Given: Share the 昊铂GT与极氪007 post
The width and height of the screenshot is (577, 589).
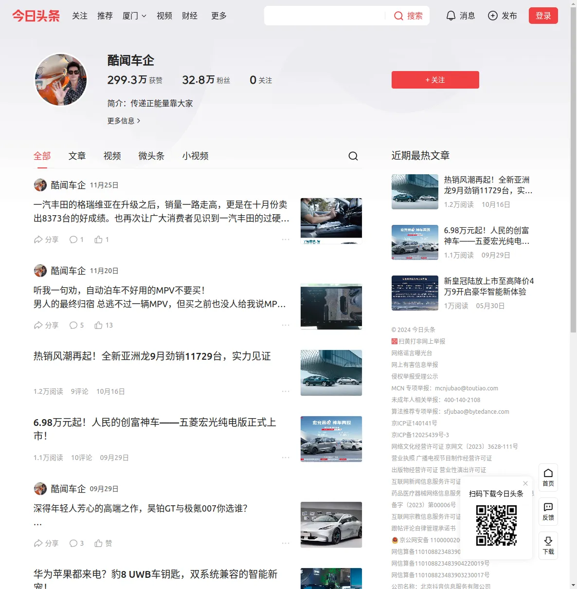Looking at the screenshot, I should [x=46, y=543].
